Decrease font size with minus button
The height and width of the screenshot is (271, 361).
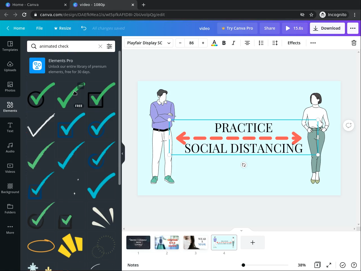(x=180, y=43)
